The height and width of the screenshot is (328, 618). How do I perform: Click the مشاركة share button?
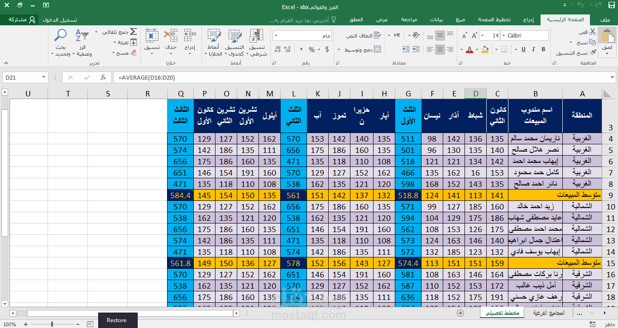(x=22, y=19)
